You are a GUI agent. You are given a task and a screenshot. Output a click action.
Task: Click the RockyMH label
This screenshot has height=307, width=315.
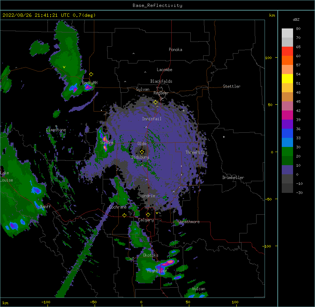tap(90, 83)
